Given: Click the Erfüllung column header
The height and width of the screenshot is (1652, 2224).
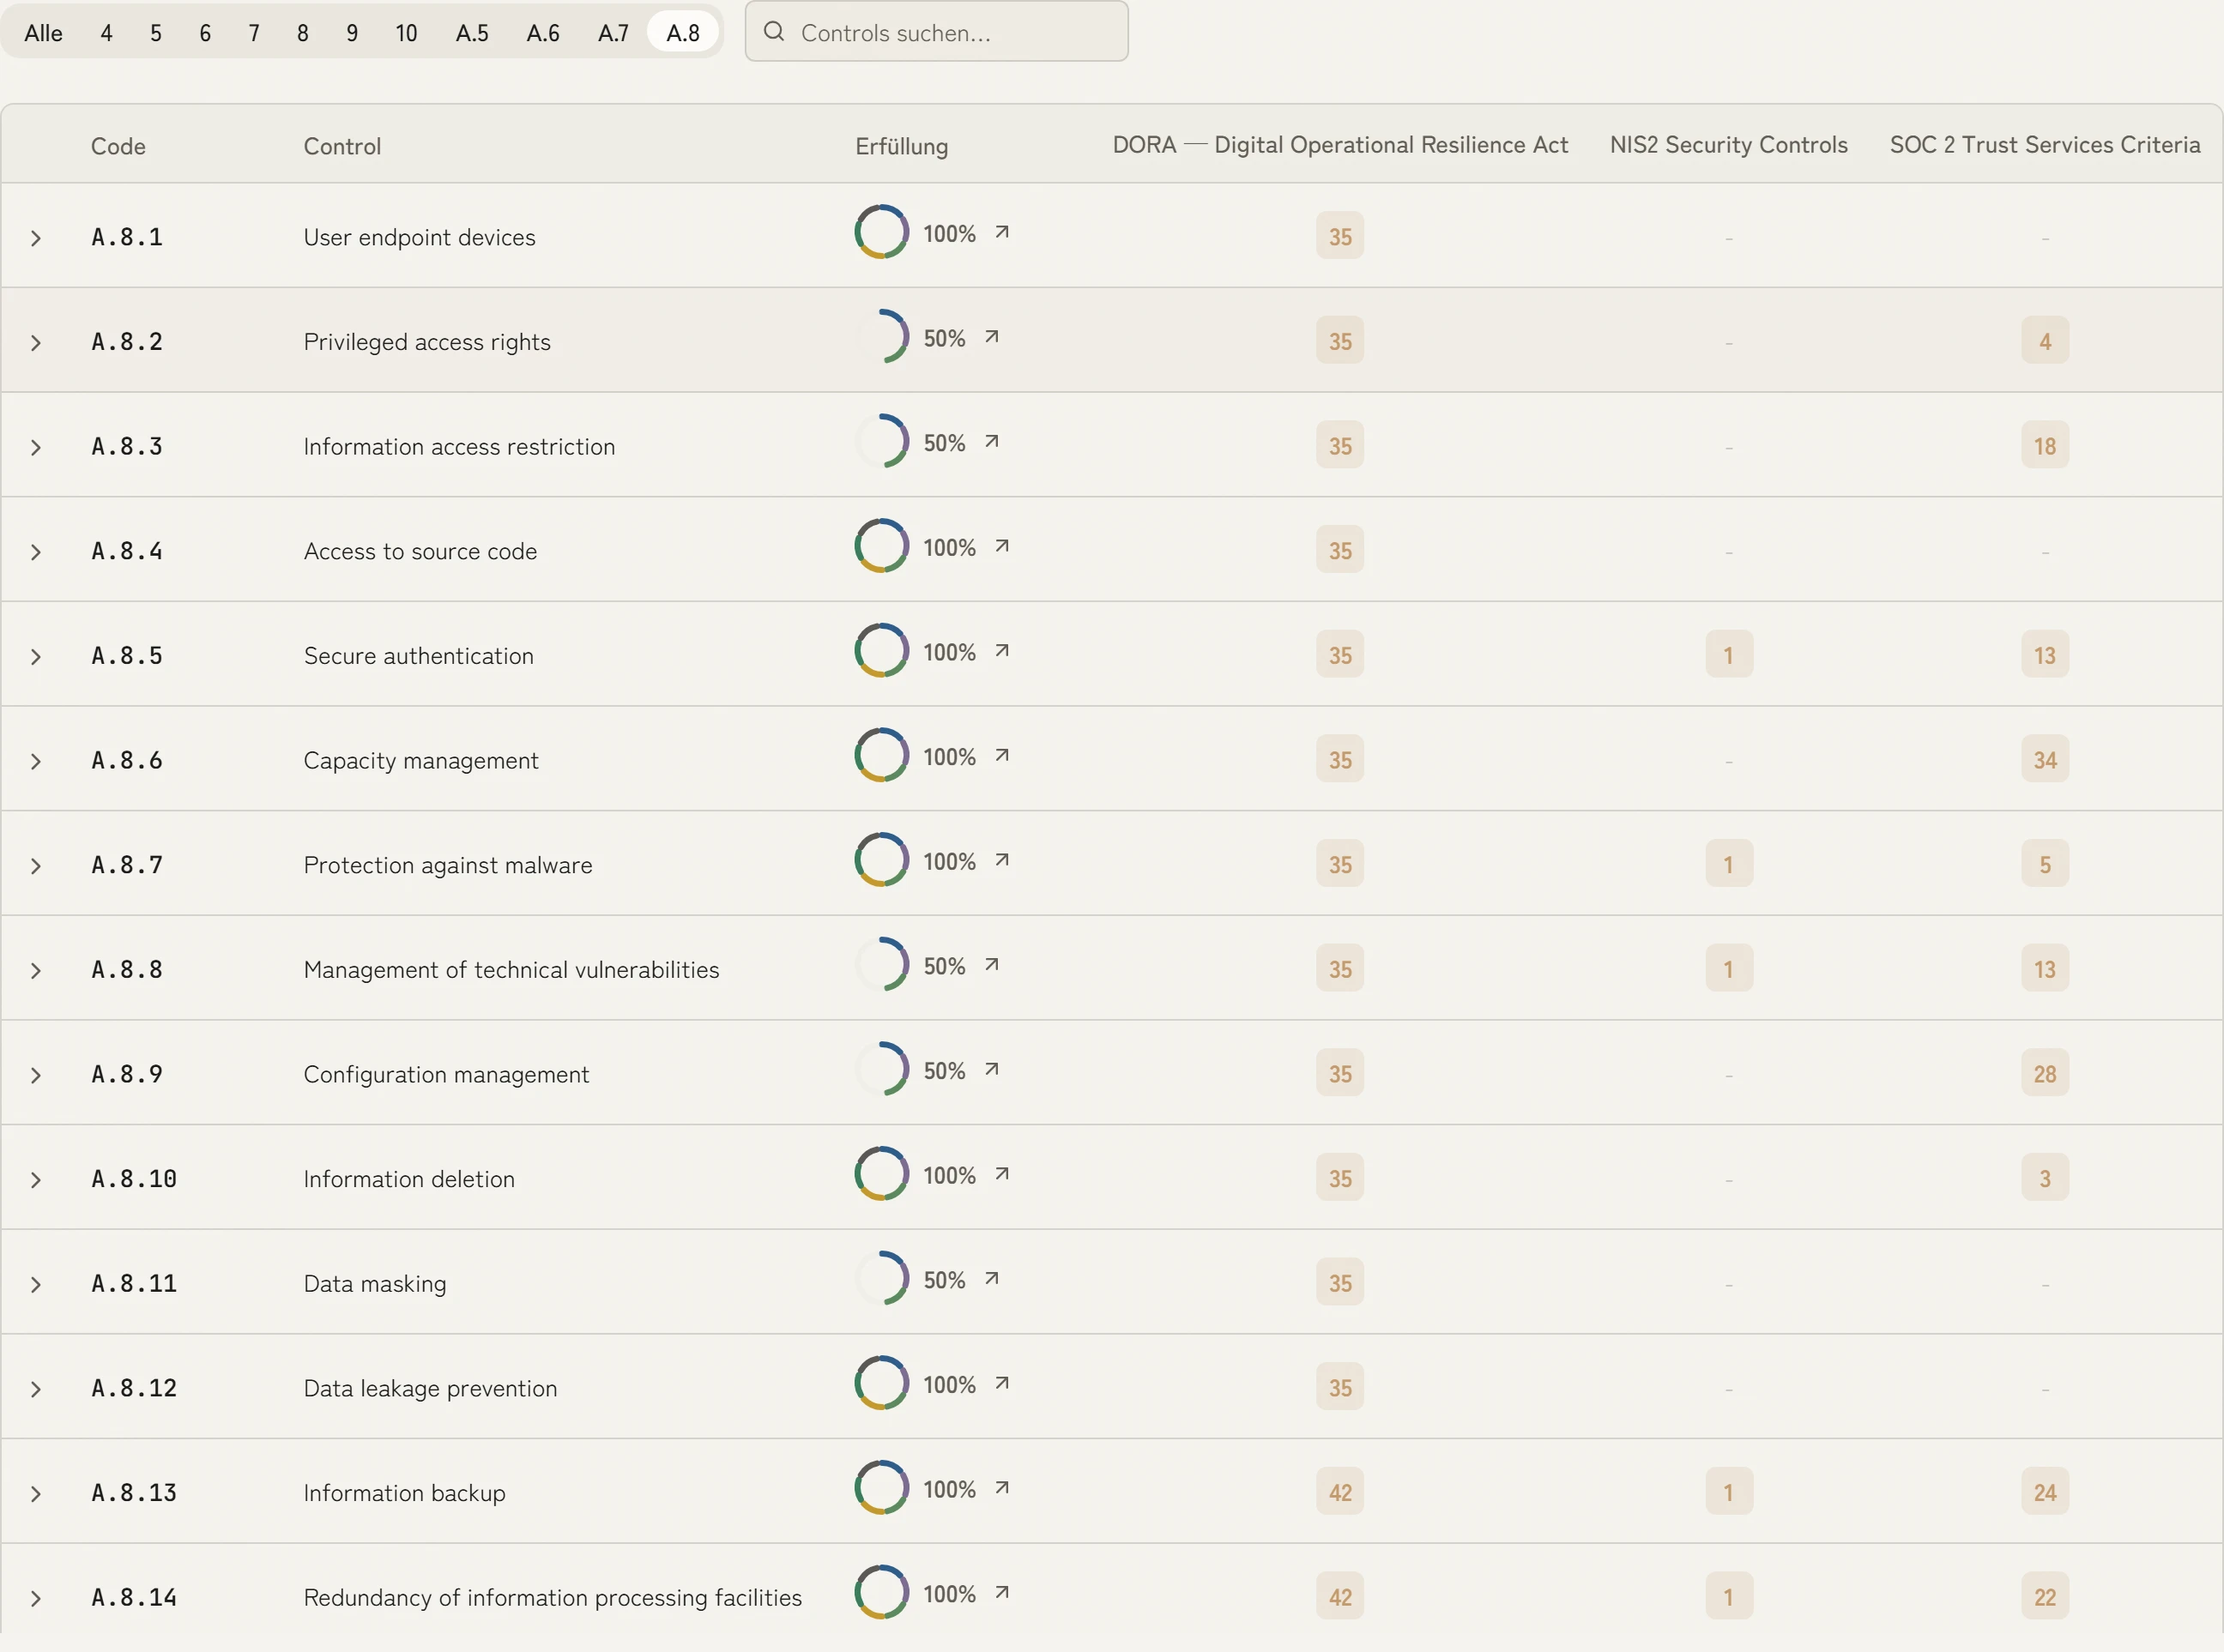Looking at the screenshot, I should click(902, 146).
